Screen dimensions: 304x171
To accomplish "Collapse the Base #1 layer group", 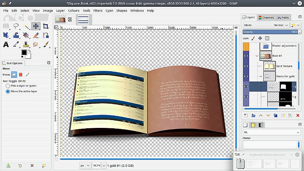I will (x=257, y=56).
